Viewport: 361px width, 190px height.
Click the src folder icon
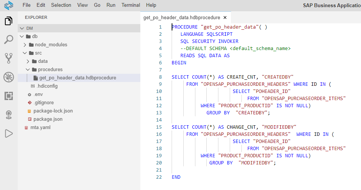pos(31,53)
